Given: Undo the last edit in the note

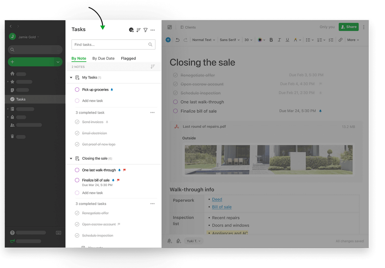Looking at the screenshot, I should pos(178,40).
